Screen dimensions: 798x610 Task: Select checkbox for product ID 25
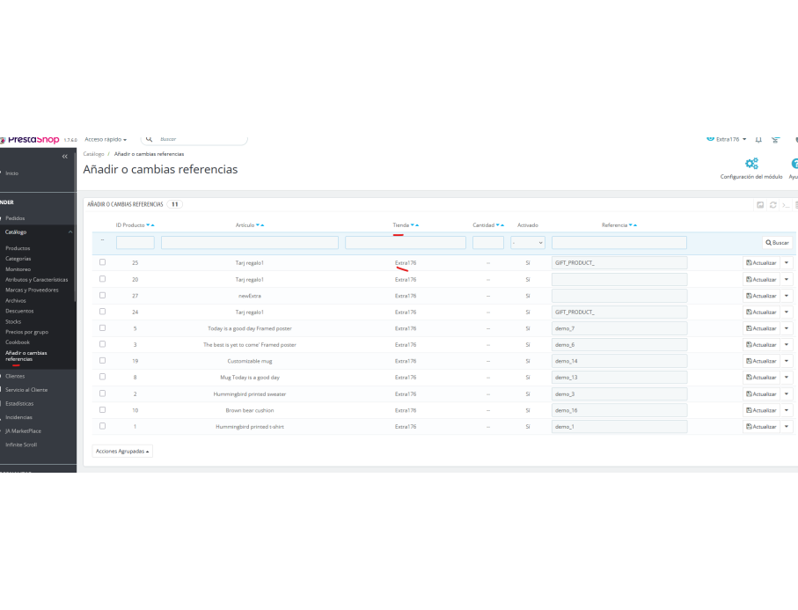[x=102, y=262]
